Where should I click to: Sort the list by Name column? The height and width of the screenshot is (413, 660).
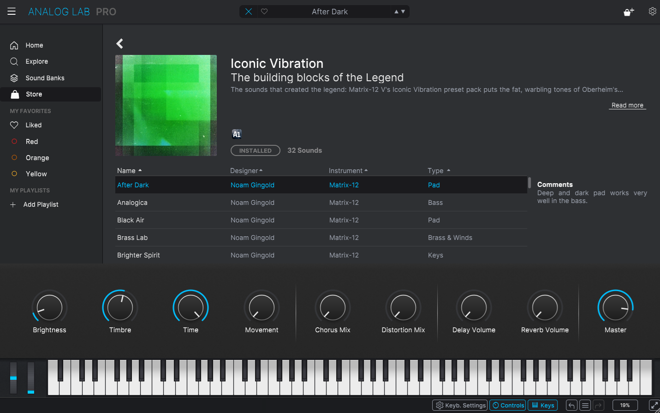pos(130,171)
